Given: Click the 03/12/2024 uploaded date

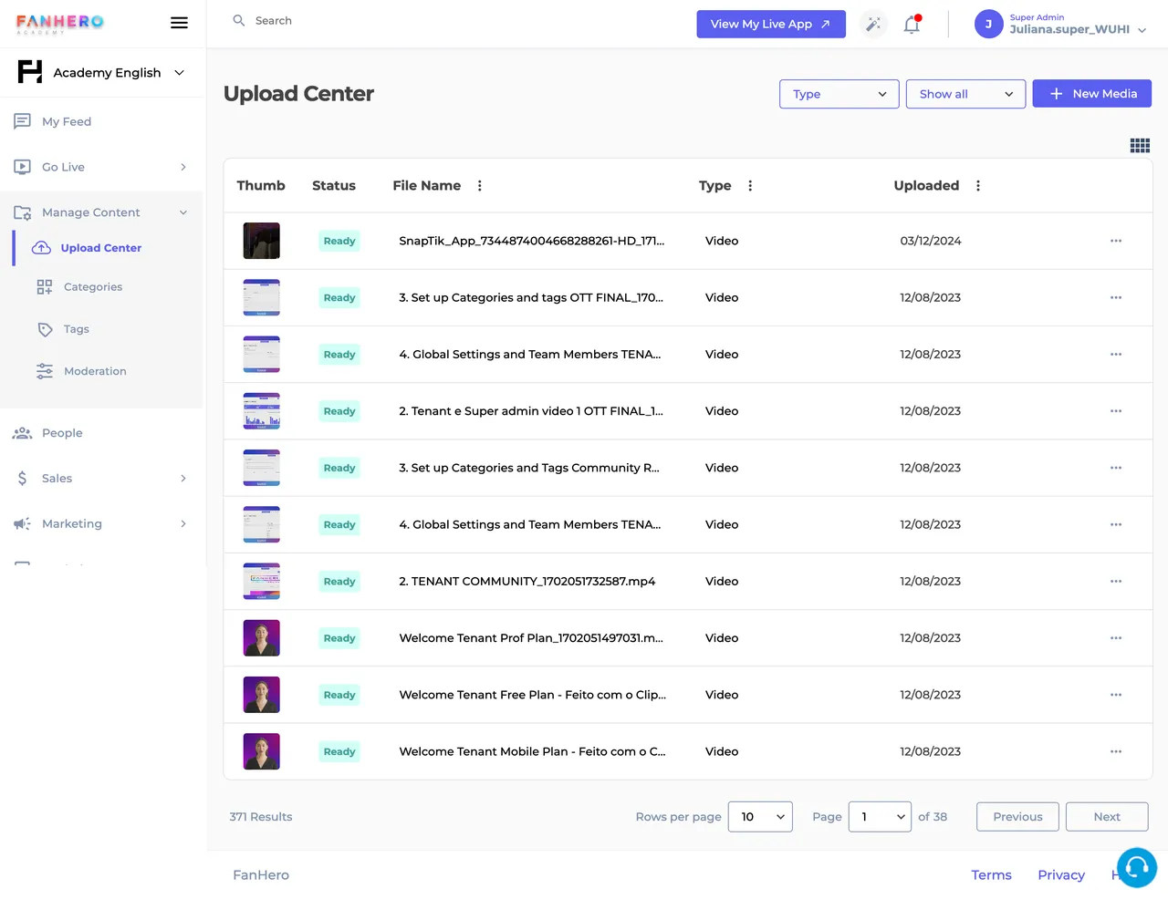Looking at the screenshot, I should click(x=931, y=241).
